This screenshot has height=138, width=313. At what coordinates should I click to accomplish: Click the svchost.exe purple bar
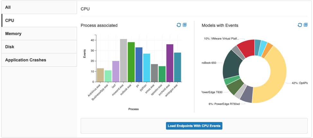(x=170, y=63)
